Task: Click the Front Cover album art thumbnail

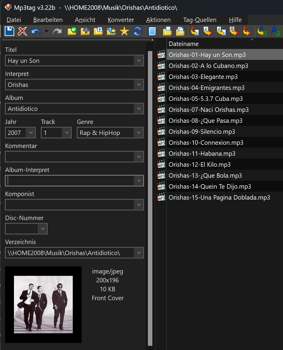Action: point(43,304)
